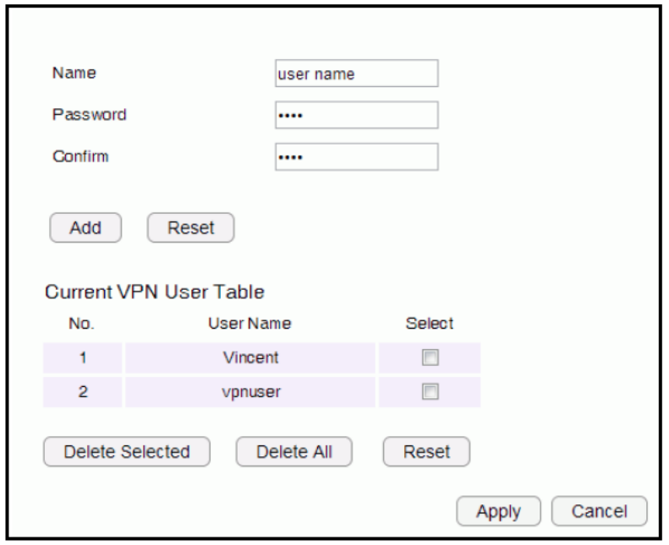The image size is (669, 545).
Task: Click the Name input field
Action: (356, 74)
